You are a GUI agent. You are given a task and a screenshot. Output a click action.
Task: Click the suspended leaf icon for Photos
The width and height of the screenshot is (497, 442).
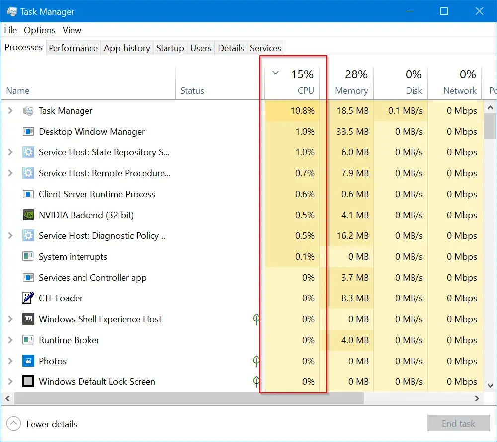[256, 361]
